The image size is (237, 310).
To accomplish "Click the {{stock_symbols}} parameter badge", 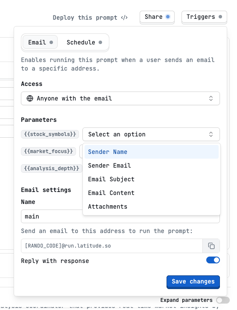I will point(50,134).
